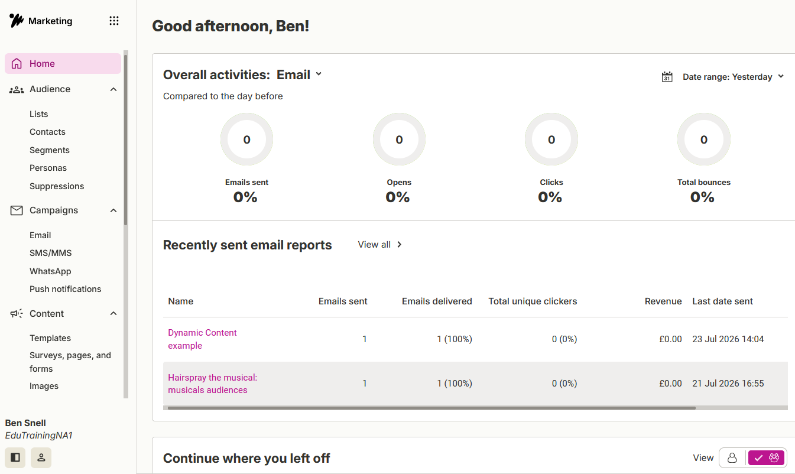Open the Overall activities Email dropdown
The width and height of the screenshot is (795, 474).
[299, 74]
